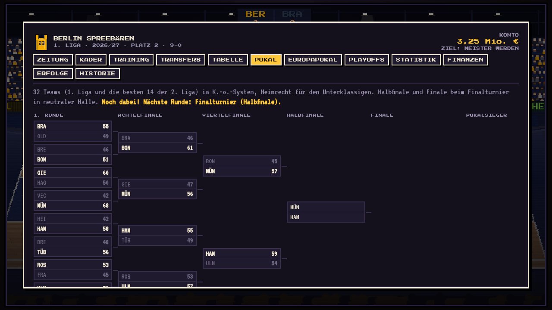Screen dimensions: 552x310
Task: Select Halbfinale HAM row
Action: pos(326,217)
